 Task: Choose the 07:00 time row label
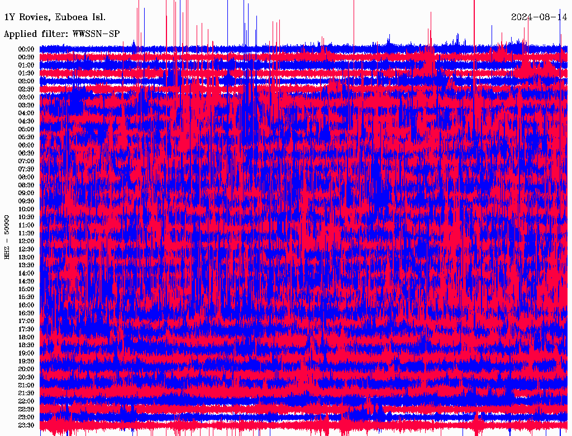tap(27, 162)
